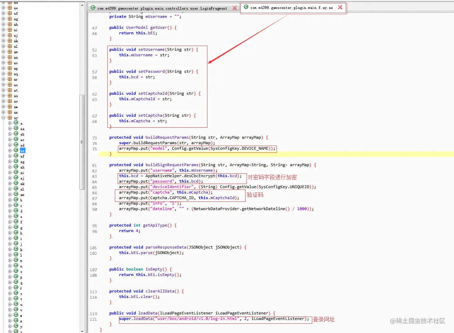This screenshot has width=454, height=333.
Task: Click the getUser method name
Action: 159,27
